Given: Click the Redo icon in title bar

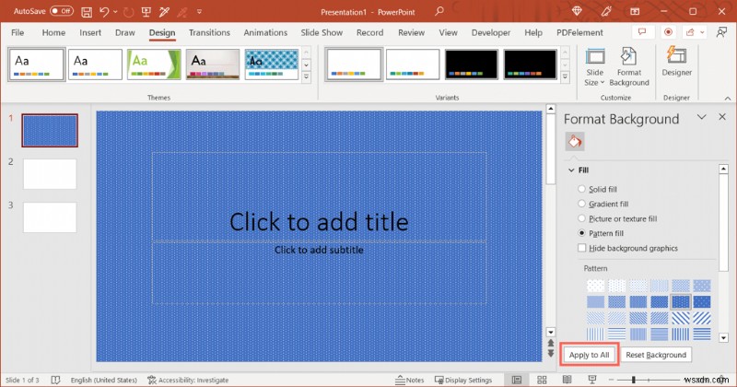Looking at the screenshot, I should (128, 12).
